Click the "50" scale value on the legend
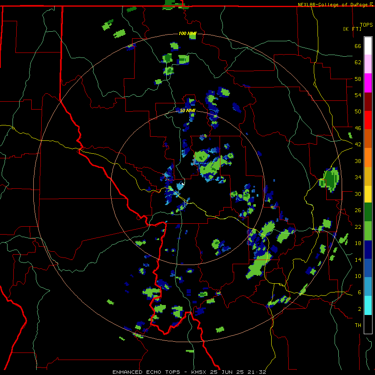 (358, 111)
